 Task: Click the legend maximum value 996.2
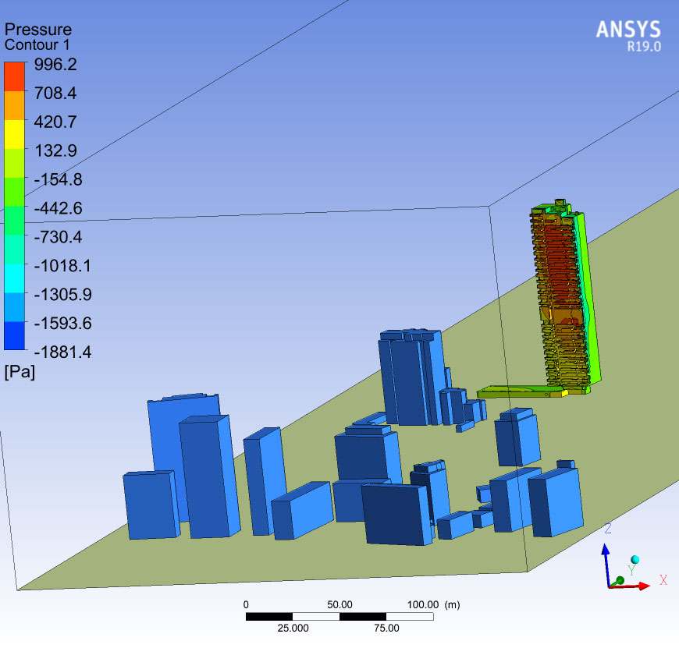point(55,65)
